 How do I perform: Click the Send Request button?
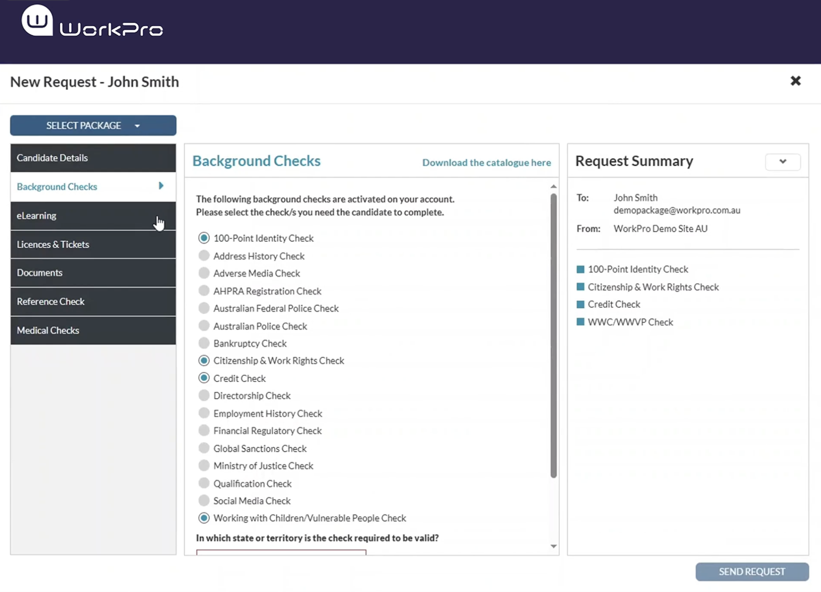tap(752, 572)
